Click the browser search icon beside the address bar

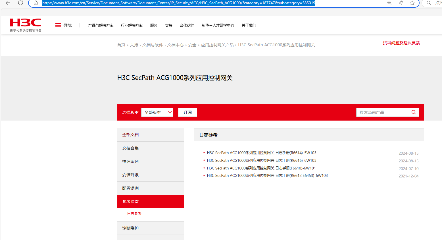coord(429,3)
